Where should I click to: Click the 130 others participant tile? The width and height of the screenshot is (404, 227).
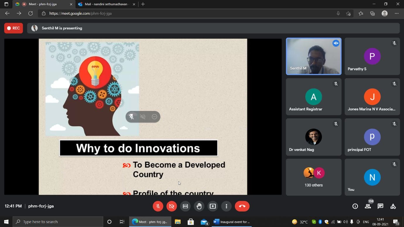click(x=314, y=177)
